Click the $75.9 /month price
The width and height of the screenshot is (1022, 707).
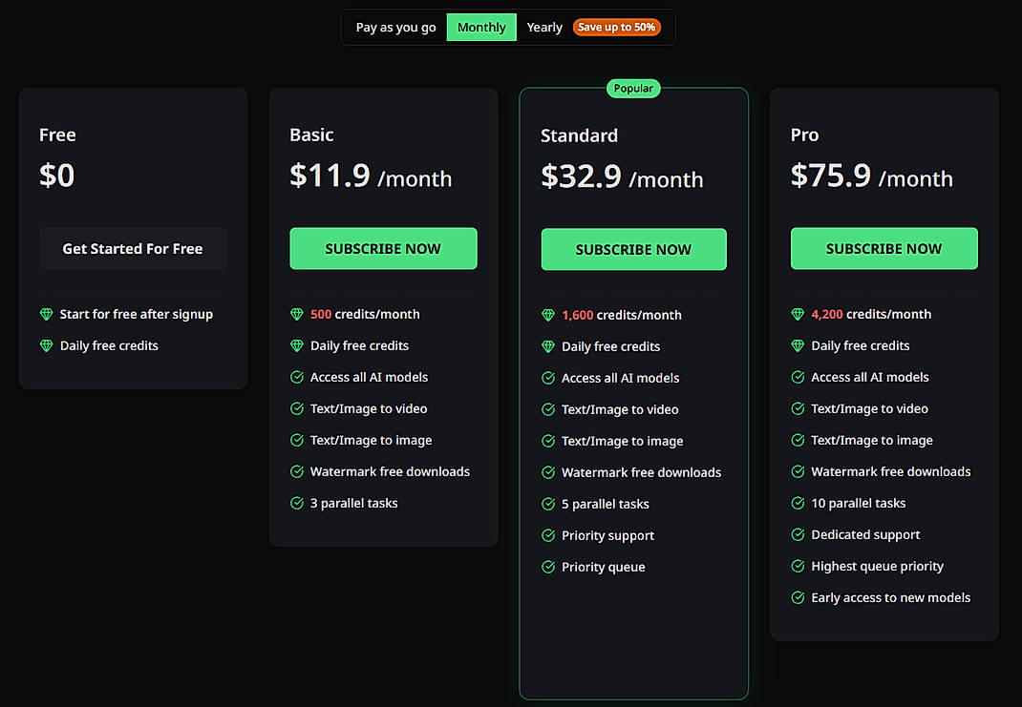pos(871,176)
